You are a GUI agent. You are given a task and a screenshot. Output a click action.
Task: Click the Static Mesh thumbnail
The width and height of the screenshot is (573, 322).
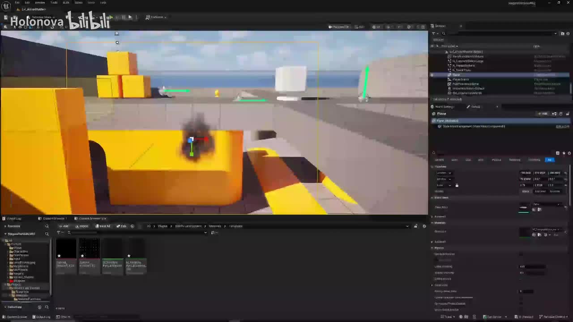[524, 208]
